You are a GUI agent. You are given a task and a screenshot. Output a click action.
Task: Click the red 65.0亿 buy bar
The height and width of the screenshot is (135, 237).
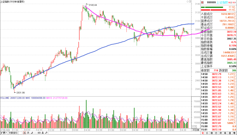(214, 10)
